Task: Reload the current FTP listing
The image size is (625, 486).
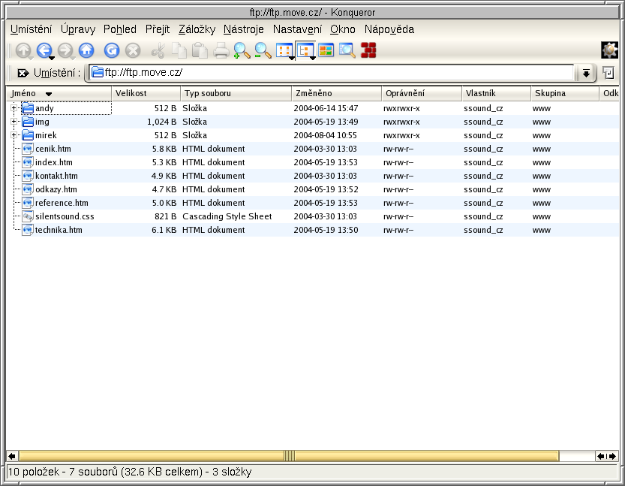Action: (112, 50)
